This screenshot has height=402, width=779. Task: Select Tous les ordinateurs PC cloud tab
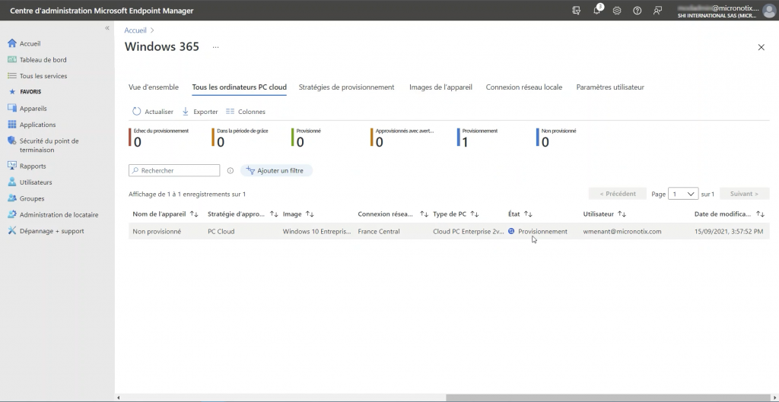pyautogui.click(x=240, y=87)
